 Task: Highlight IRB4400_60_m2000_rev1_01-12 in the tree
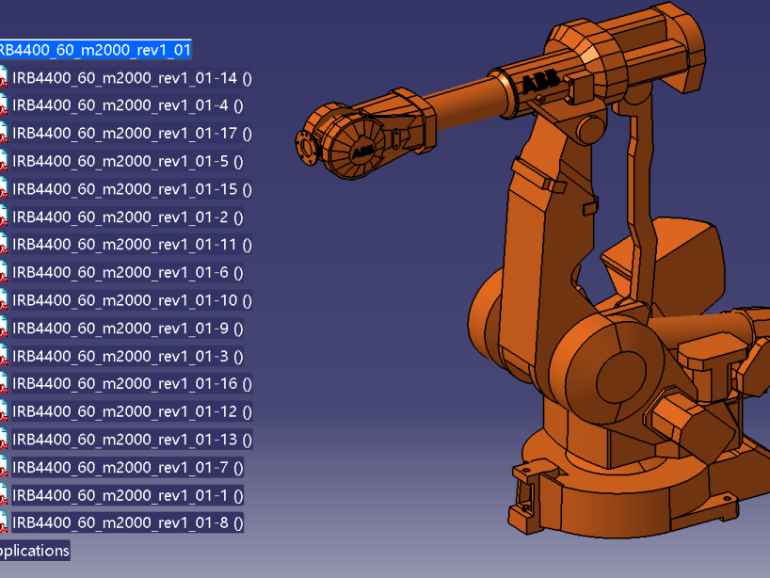pos(131,411)
